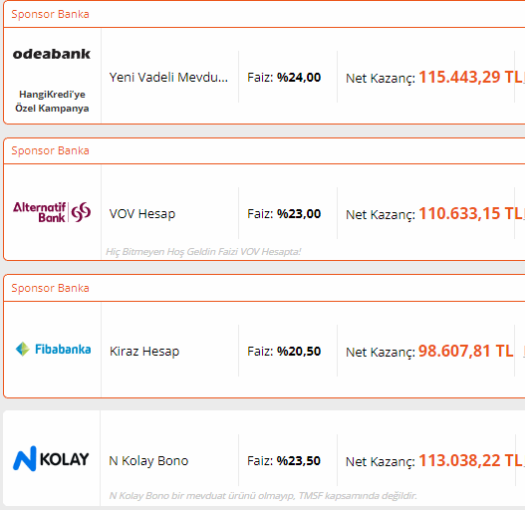Open the VOV Hesap product
525x510 pixels.
[x=142, y=213]
